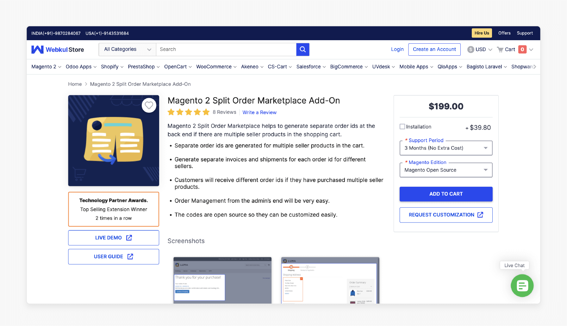Click the $199.00 price text
The image size is (567, 326).
pyautogui.click(x=446, y=106)
